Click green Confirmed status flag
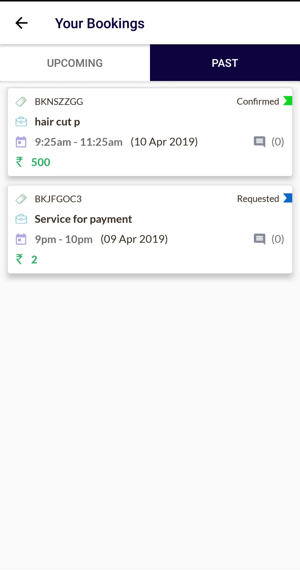The image size is (300, 570). [287, 101]
